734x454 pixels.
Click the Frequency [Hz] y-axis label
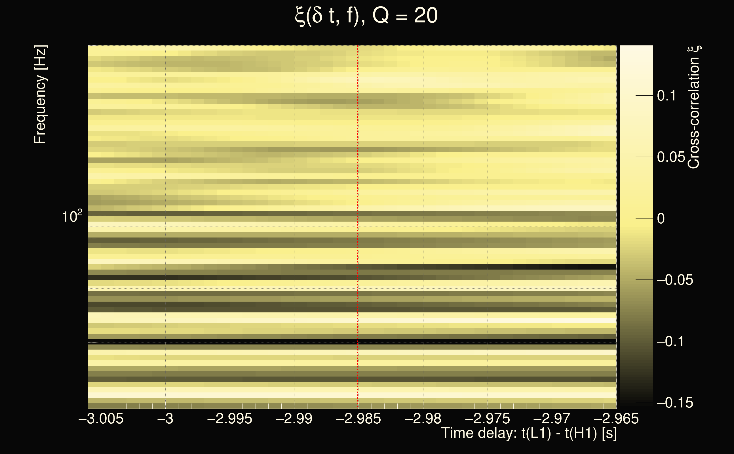(40, 94)
